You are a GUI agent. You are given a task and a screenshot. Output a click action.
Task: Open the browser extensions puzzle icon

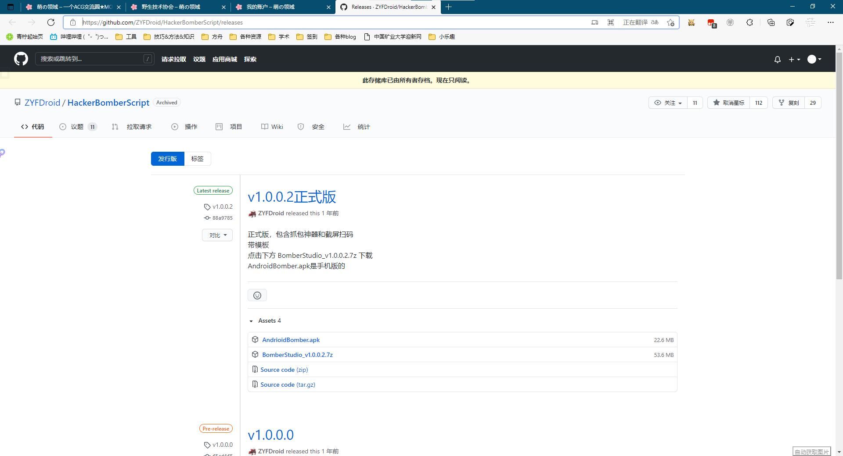tap(749, 22)
